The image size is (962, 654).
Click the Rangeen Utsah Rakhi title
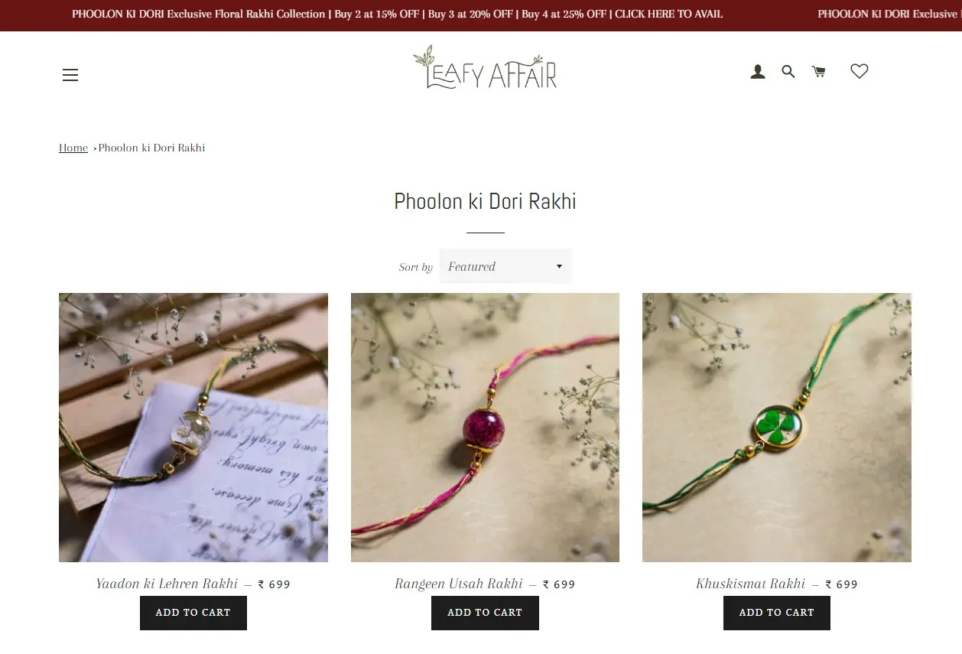click(459, 584)
